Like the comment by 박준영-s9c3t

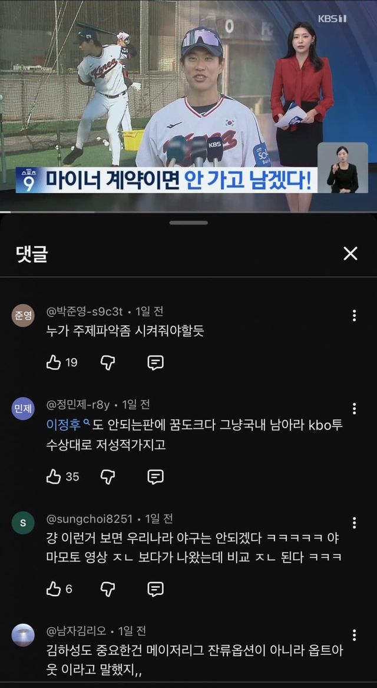(x=54, y=362)
